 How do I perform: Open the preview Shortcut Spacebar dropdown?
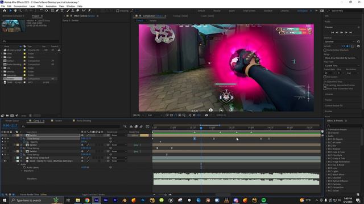[340, 41]
